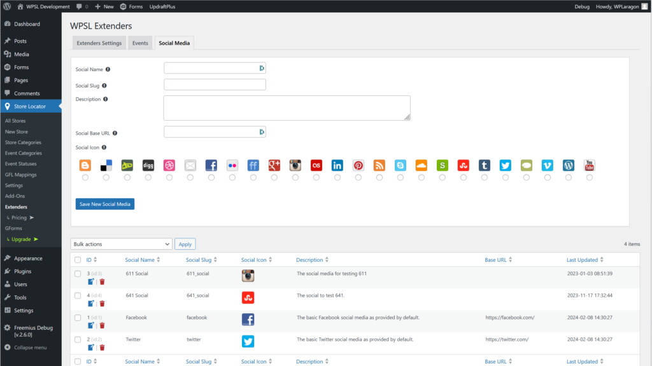Click the edit icon for 611 Social
The image size is (652, 366).
coord(90,281)
